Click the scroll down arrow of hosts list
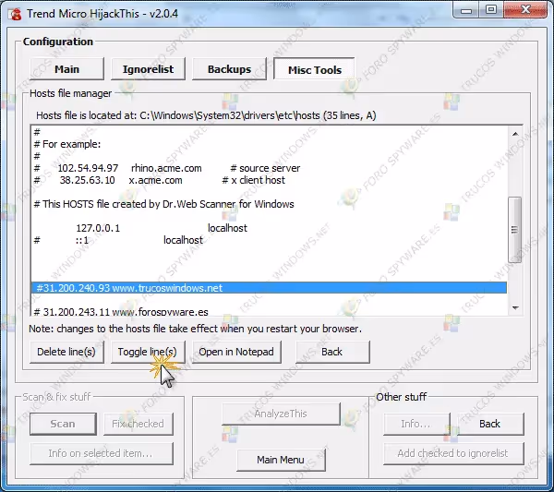 (x=515, y=308)
